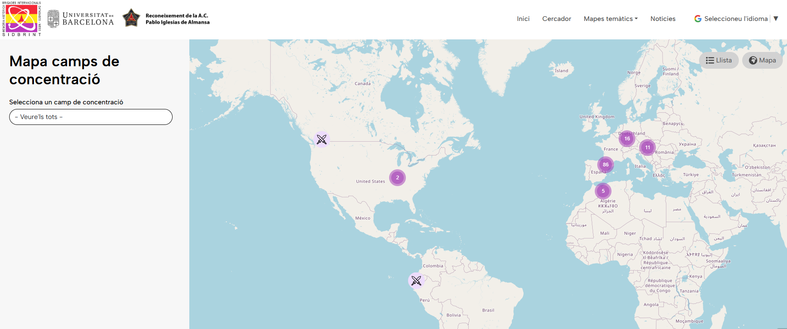Open the Seleccioneu l'idioma language dropdown
787x329 pixels.
(x=736, y=19)
